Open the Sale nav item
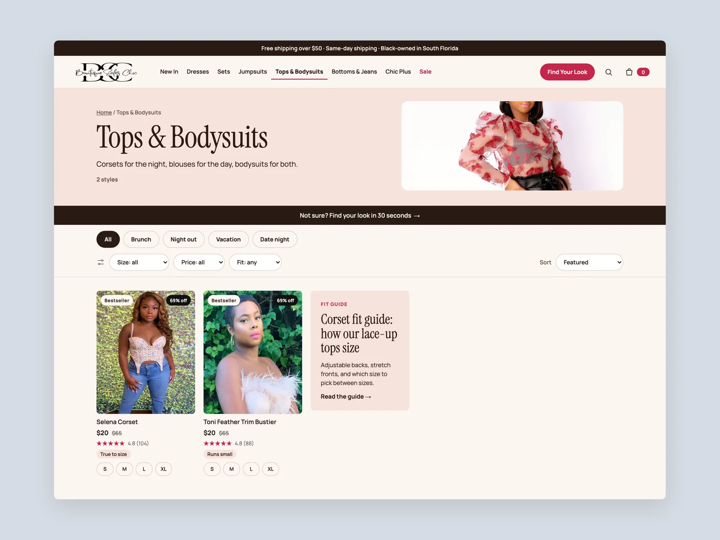 coord(425,72)
